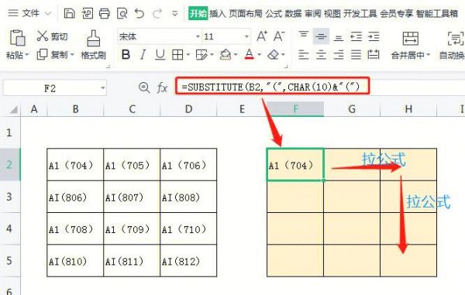The image size is (465, 295).
Task: Select column B header
Action: (75, 109)
